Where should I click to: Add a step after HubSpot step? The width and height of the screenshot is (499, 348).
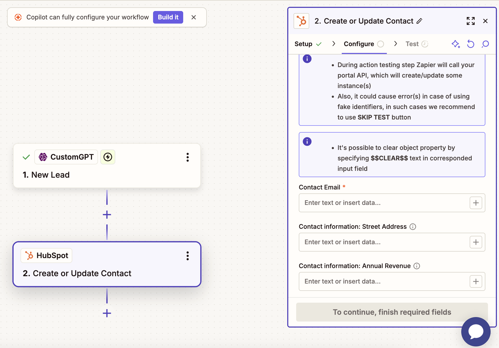click(x=107, y=313)
